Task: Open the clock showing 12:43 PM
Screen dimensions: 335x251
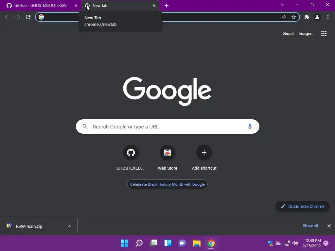Action: click(x=311, y=243)
